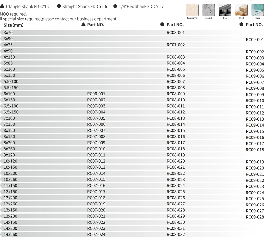264x237 pixels.
Task: Click the 'Size (mm)' column header
Action: tap(13, 25)
